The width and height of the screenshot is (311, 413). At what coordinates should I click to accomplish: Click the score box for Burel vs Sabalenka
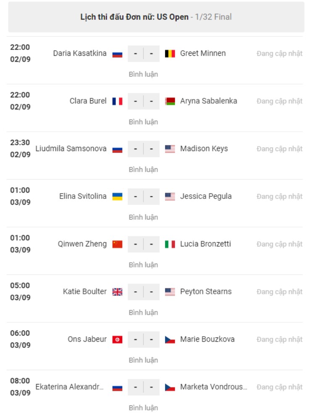(x=143, y=101)
